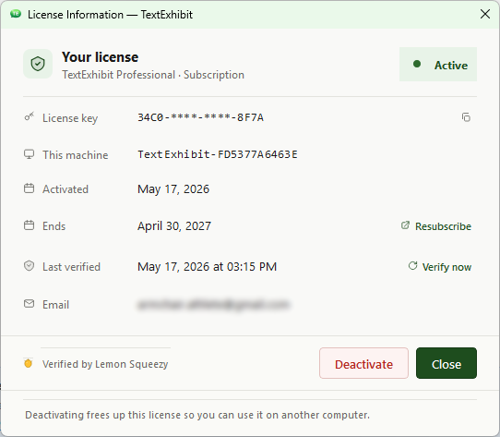Click the Verified by Lemon Squeezy label
500x437 pixels.
coord(105,364)
